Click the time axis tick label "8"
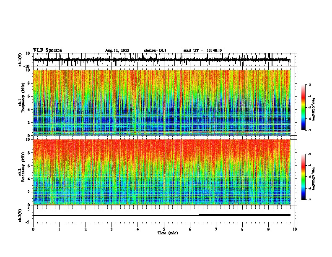Screen dimensions: 332x257 242,229
